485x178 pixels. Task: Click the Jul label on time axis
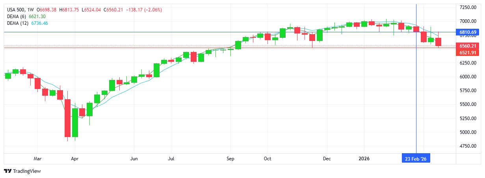click(x=171, y=159)
